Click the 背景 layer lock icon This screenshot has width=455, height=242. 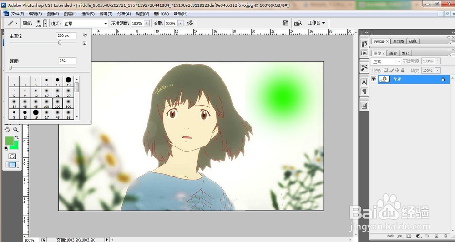(443, 79)
